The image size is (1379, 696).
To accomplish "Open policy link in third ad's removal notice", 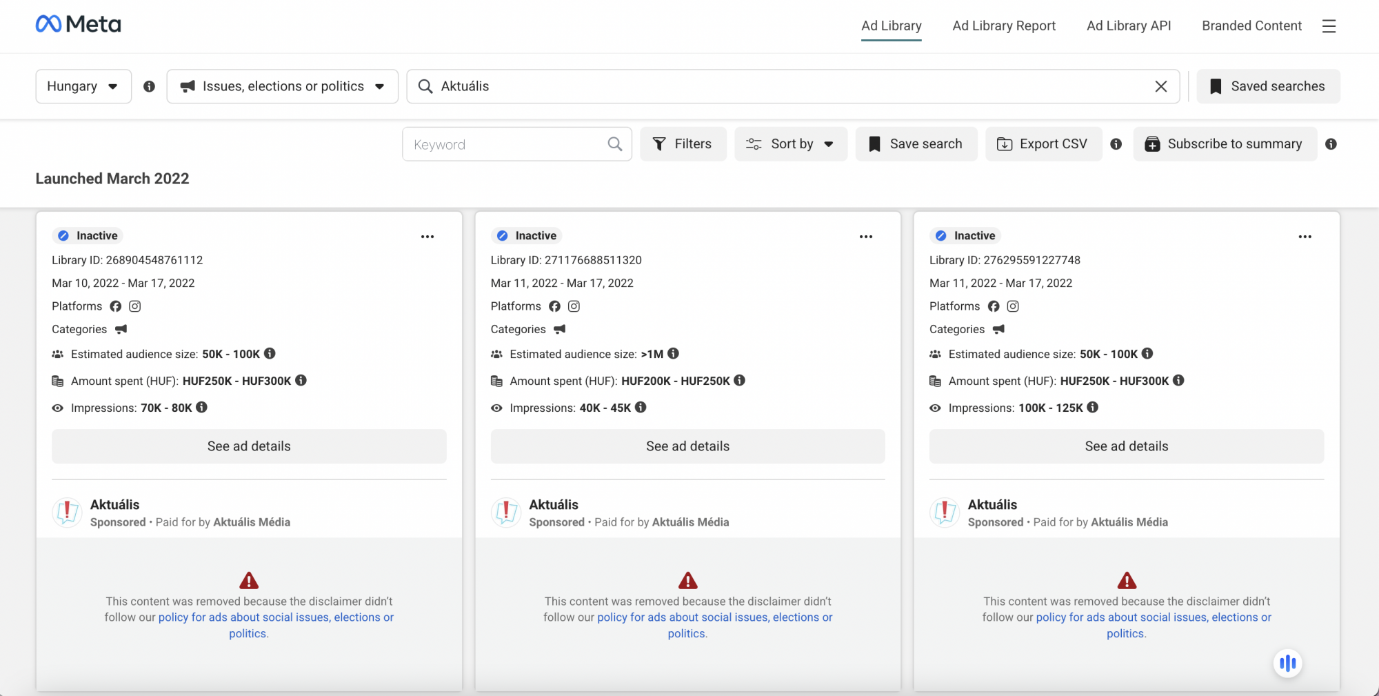I will [x=1154, y=617].
